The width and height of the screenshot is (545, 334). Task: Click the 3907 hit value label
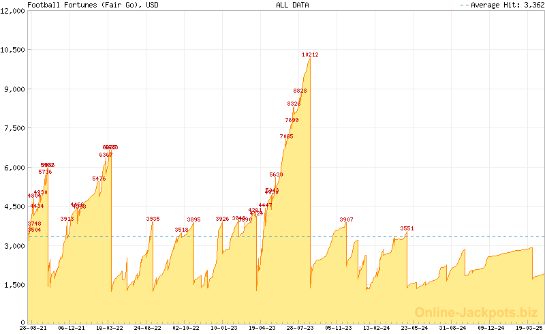pyautogui.click(x=346, y=219)
